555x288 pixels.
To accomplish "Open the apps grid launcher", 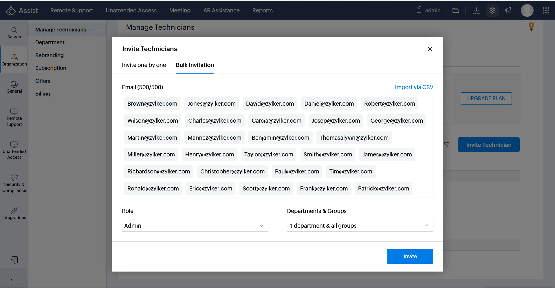I will pos(546,11).
